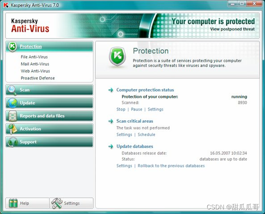The image size is (265, 214).
Task: Click Update databases heading
Action: coord(135,146)
